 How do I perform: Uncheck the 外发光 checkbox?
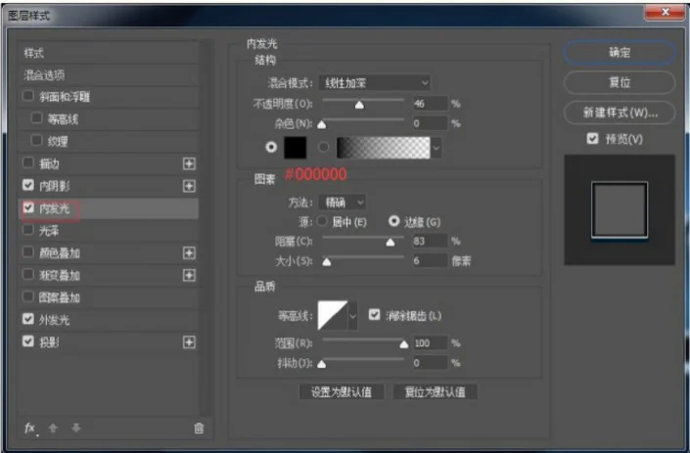28,319
